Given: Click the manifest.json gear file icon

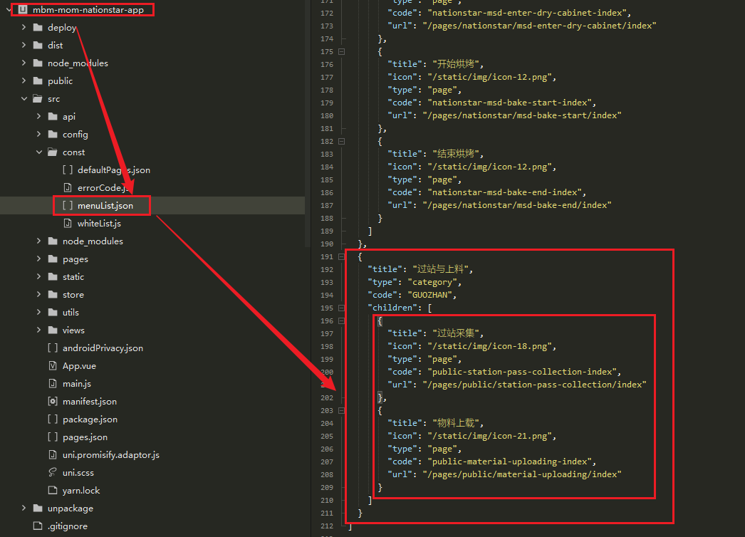Looking at the screenshot, I should [x=53, y=402].
